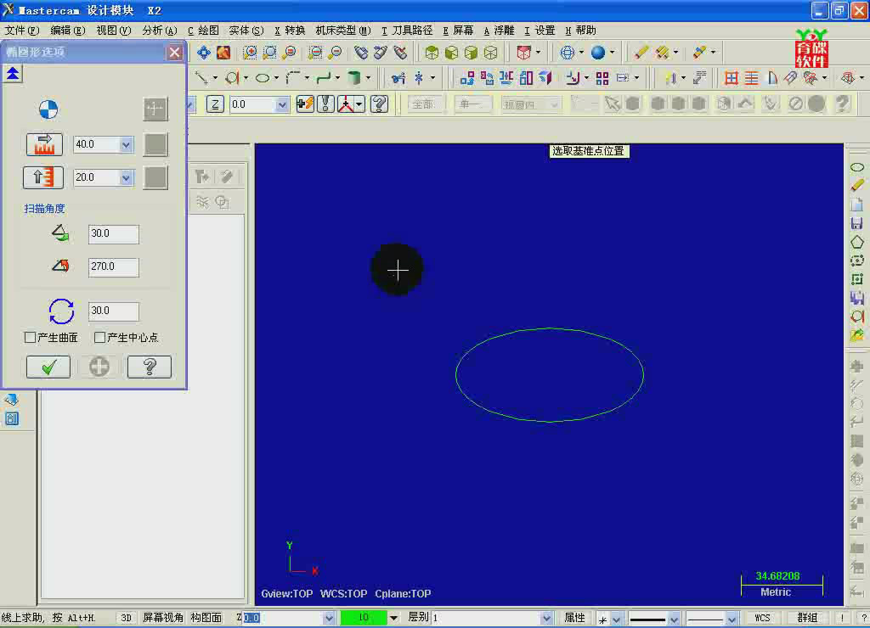The image size is (870, 628).
Task: Open the 分析(A) menu
Action: [160, 31]
